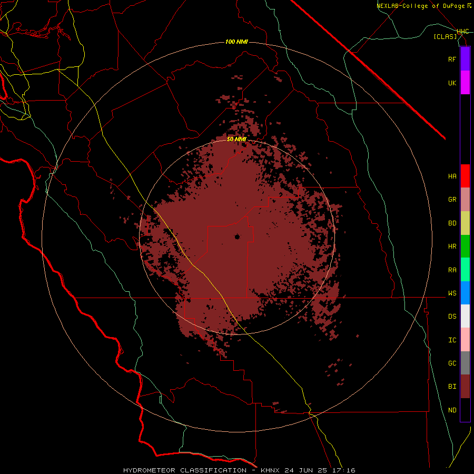Click the RF purple legend swatch

(x=465, y=59)
